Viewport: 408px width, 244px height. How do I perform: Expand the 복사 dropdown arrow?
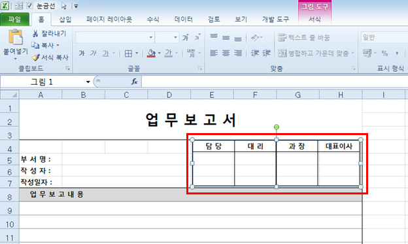58,46
